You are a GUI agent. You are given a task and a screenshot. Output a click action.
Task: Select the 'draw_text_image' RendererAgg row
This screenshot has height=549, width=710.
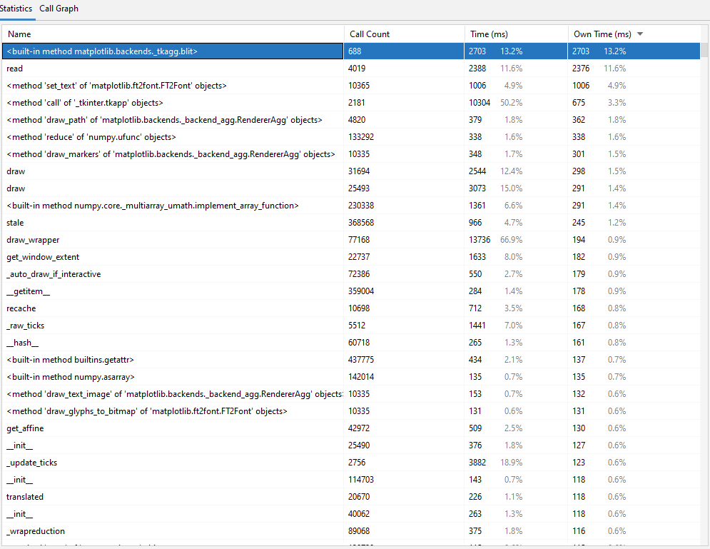click(351, 394)
